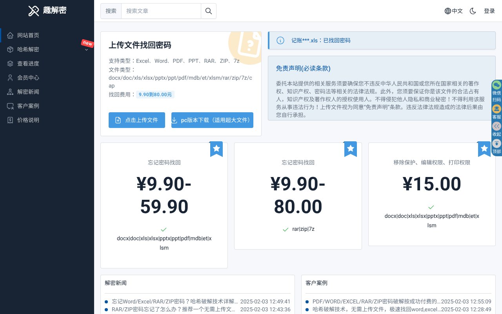Viewport: 502px width, 314px height.
Task: Open 会员中心 via its user icon
Action: point(11,78)
